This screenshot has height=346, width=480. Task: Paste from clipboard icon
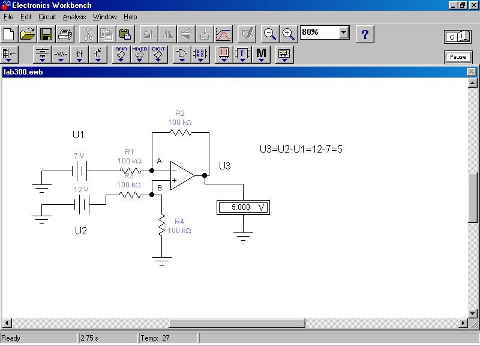tap(125, 34)
